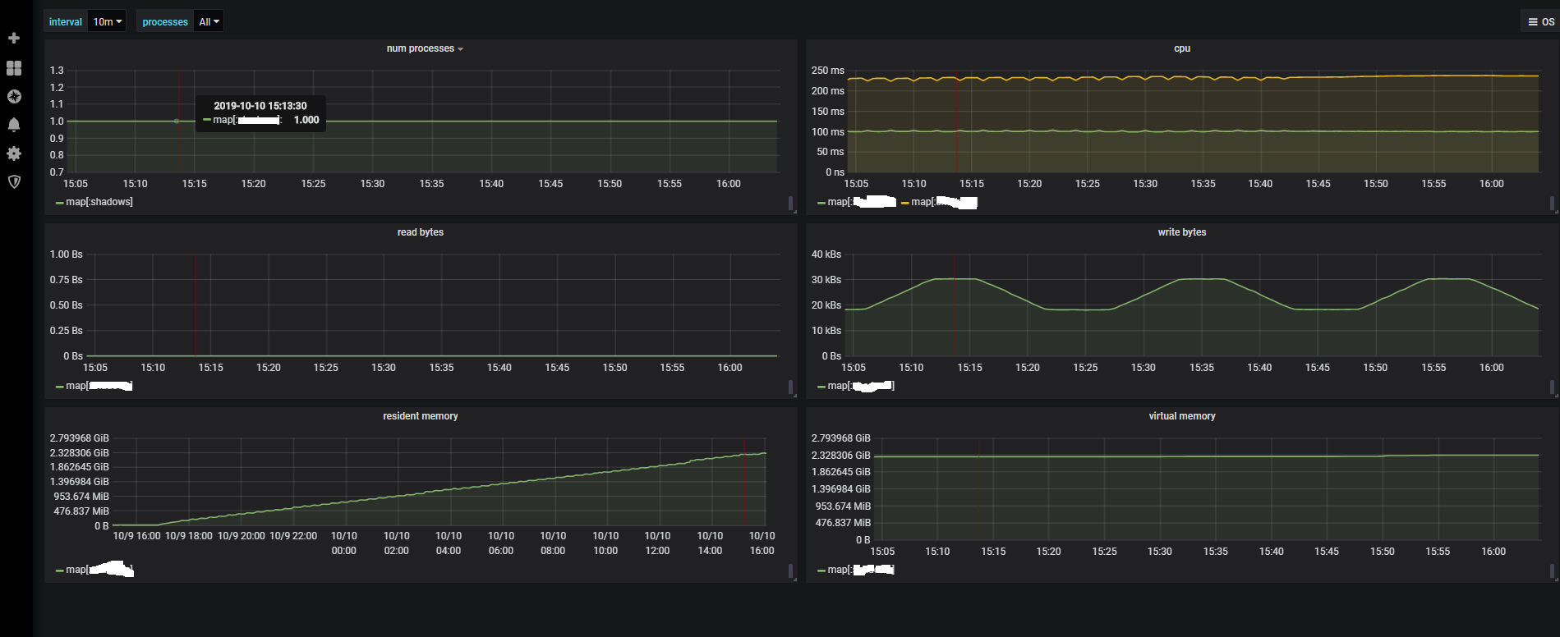Click the interval variable label

pos(66,21)
